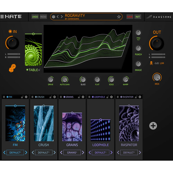Click the MIX knob
The image size is (173, 173).
[157, 77]
